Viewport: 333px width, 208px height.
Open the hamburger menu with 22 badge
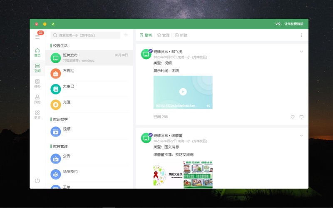pos(37,37)
